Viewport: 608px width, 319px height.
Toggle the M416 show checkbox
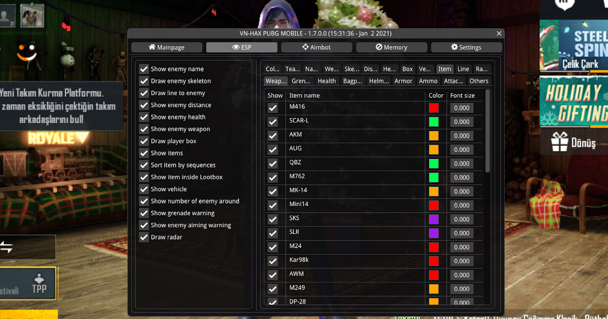point(273,108)
